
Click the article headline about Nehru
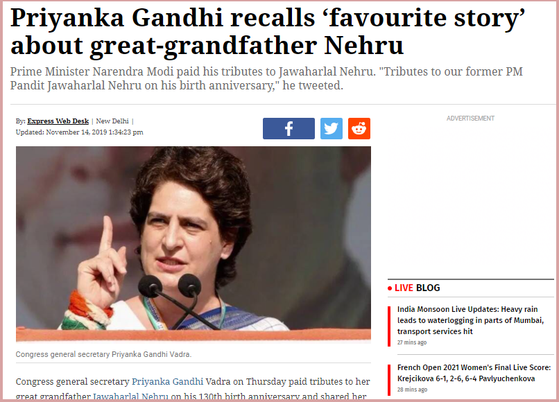pos(268,31)
